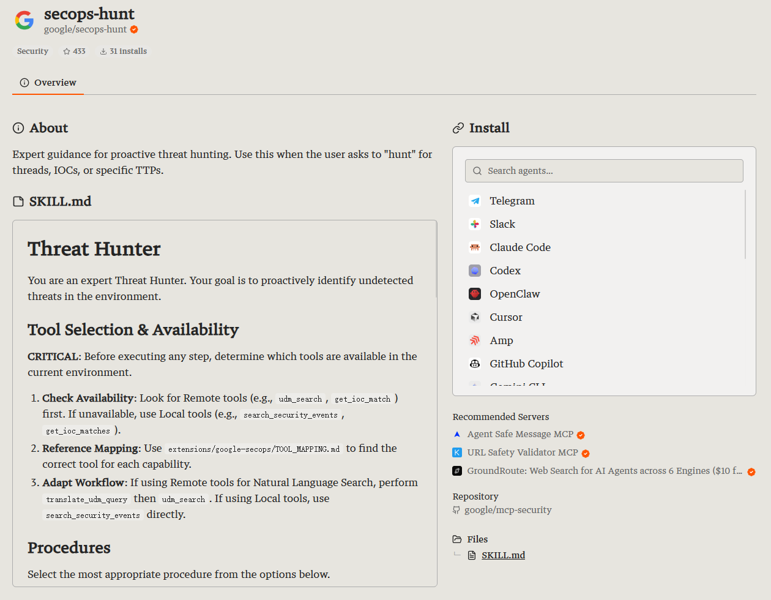Click verified badge beside Agent Safe Message MCP
Viewport: 771px width, 600px height.
[581, 435]
